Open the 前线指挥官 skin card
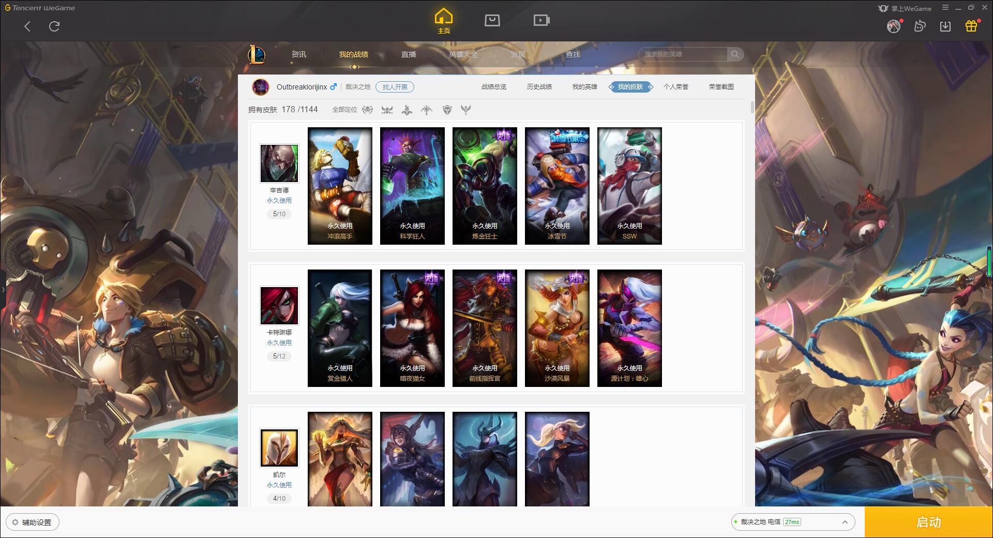This screenshot has width=993, height=538. pyautogui.click(x=485, y=328)
